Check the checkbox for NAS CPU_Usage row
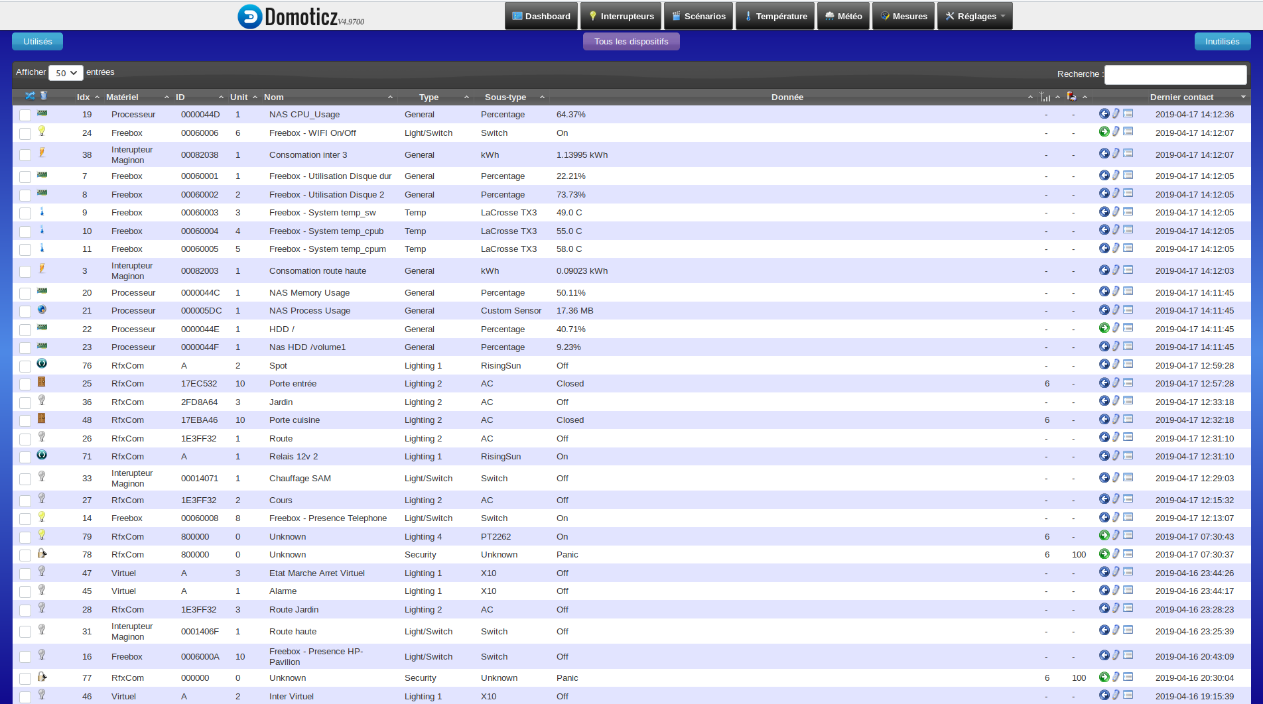Image resolution: width=1263 pixels, height=704 pixels. pos(25,115)
